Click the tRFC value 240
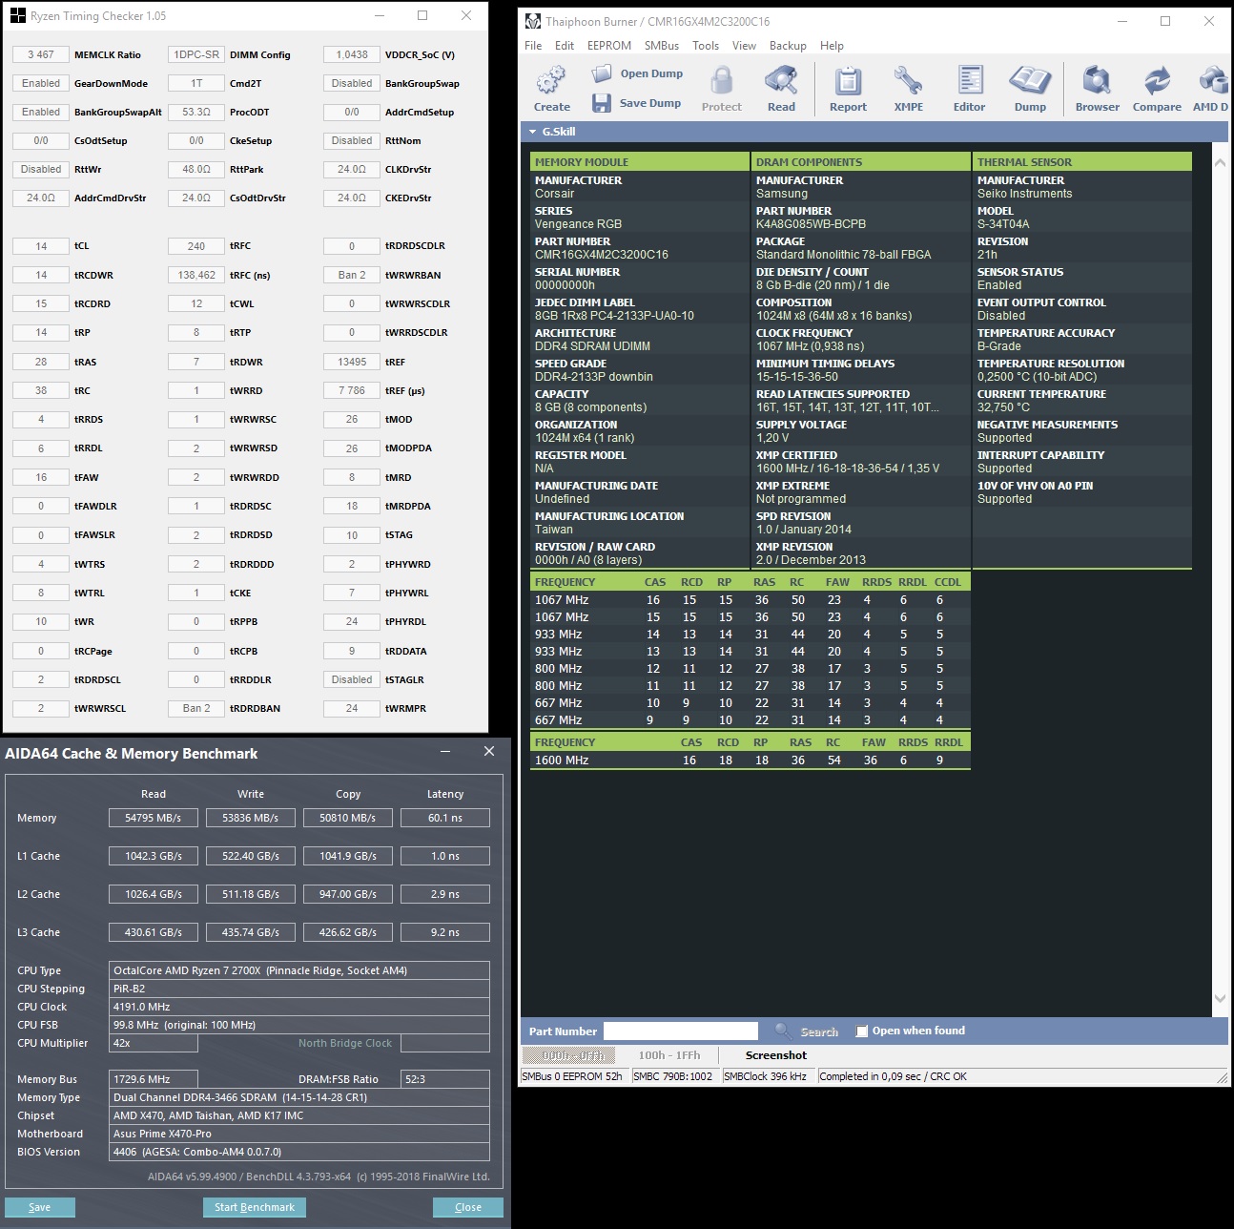The image size is (1234, 1229). 196,246
